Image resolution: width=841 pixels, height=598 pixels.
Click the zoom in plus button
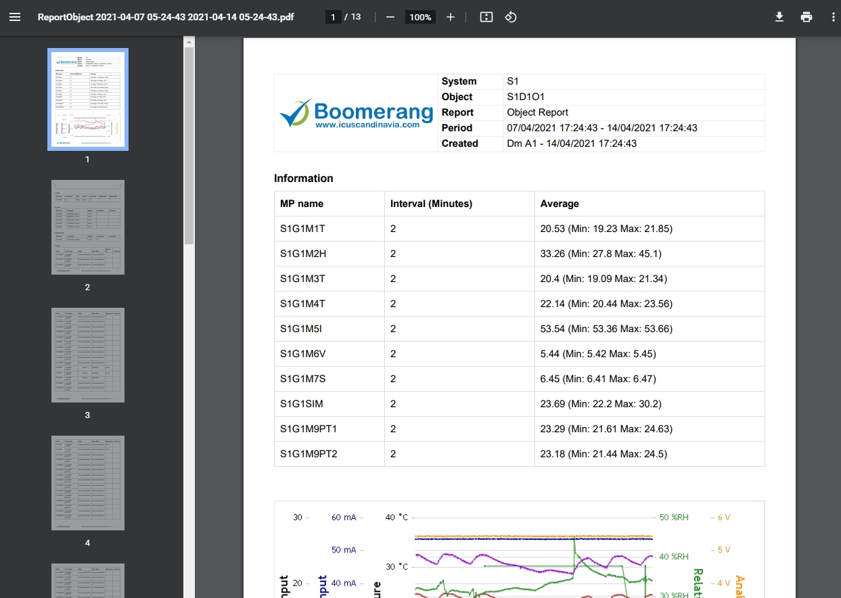pos(451,17)
